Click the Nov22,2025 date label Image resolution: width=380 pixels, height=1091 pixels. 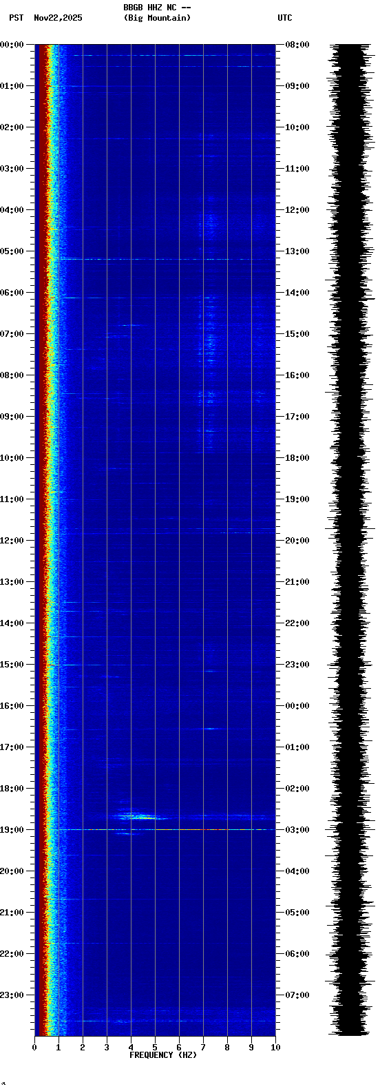point(58,18)
